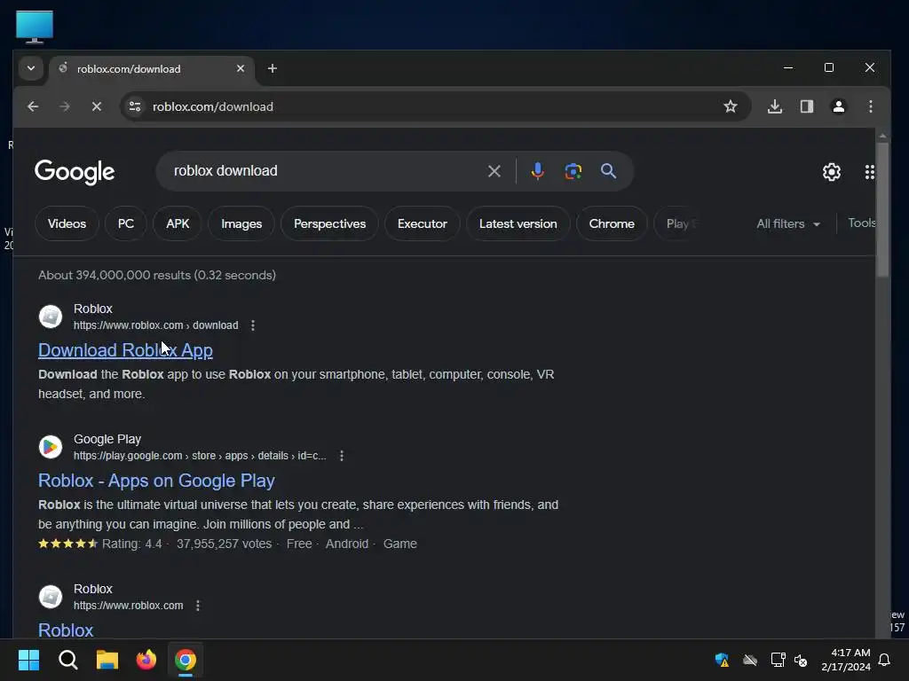Open the Windows Start menu
The height and width of the screenshot is (681, 909).
(29, 660)
